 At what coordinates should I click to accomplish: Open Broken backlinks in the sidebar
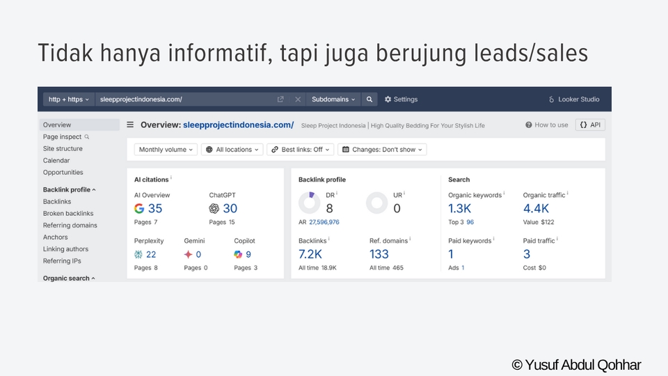68,214
